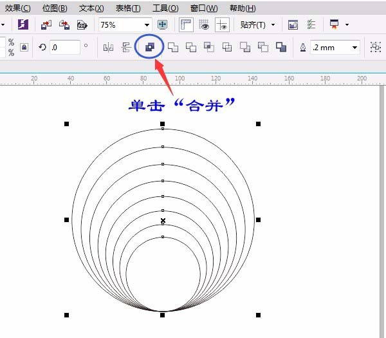386x338 pixels.
Task: Click the 160 mark on horizontal ruler
Action: click(x=289, y=79)
